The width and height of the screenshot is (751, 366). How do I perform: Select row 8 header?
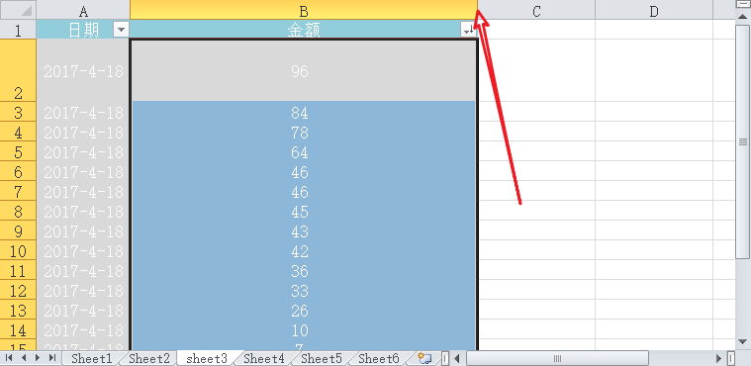click(18, 211)
